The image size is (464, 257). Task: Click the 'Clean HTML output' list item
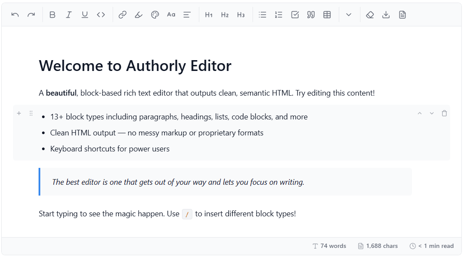point(156,133)
